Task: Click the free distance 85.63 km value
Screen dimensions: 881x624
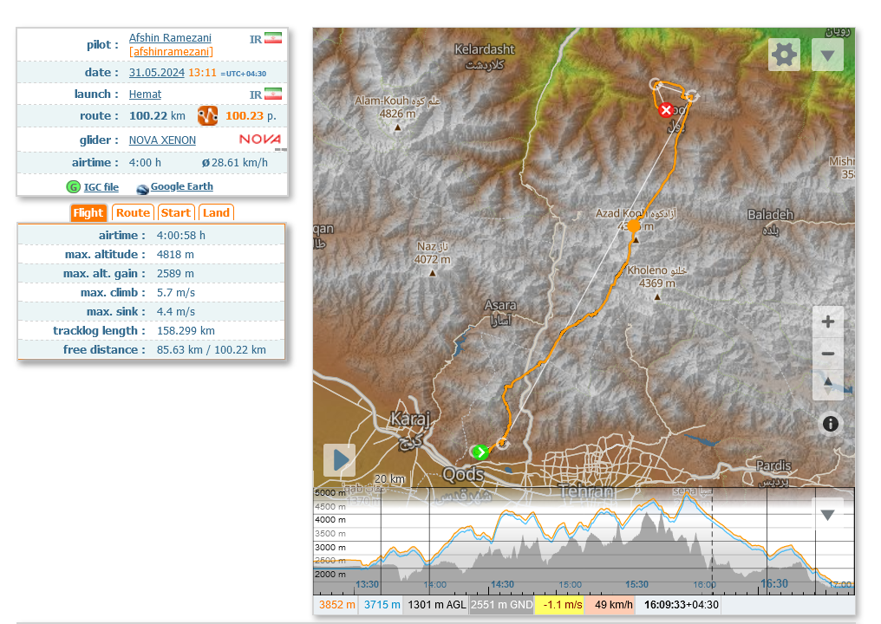Action: click(x=179, y=350)
